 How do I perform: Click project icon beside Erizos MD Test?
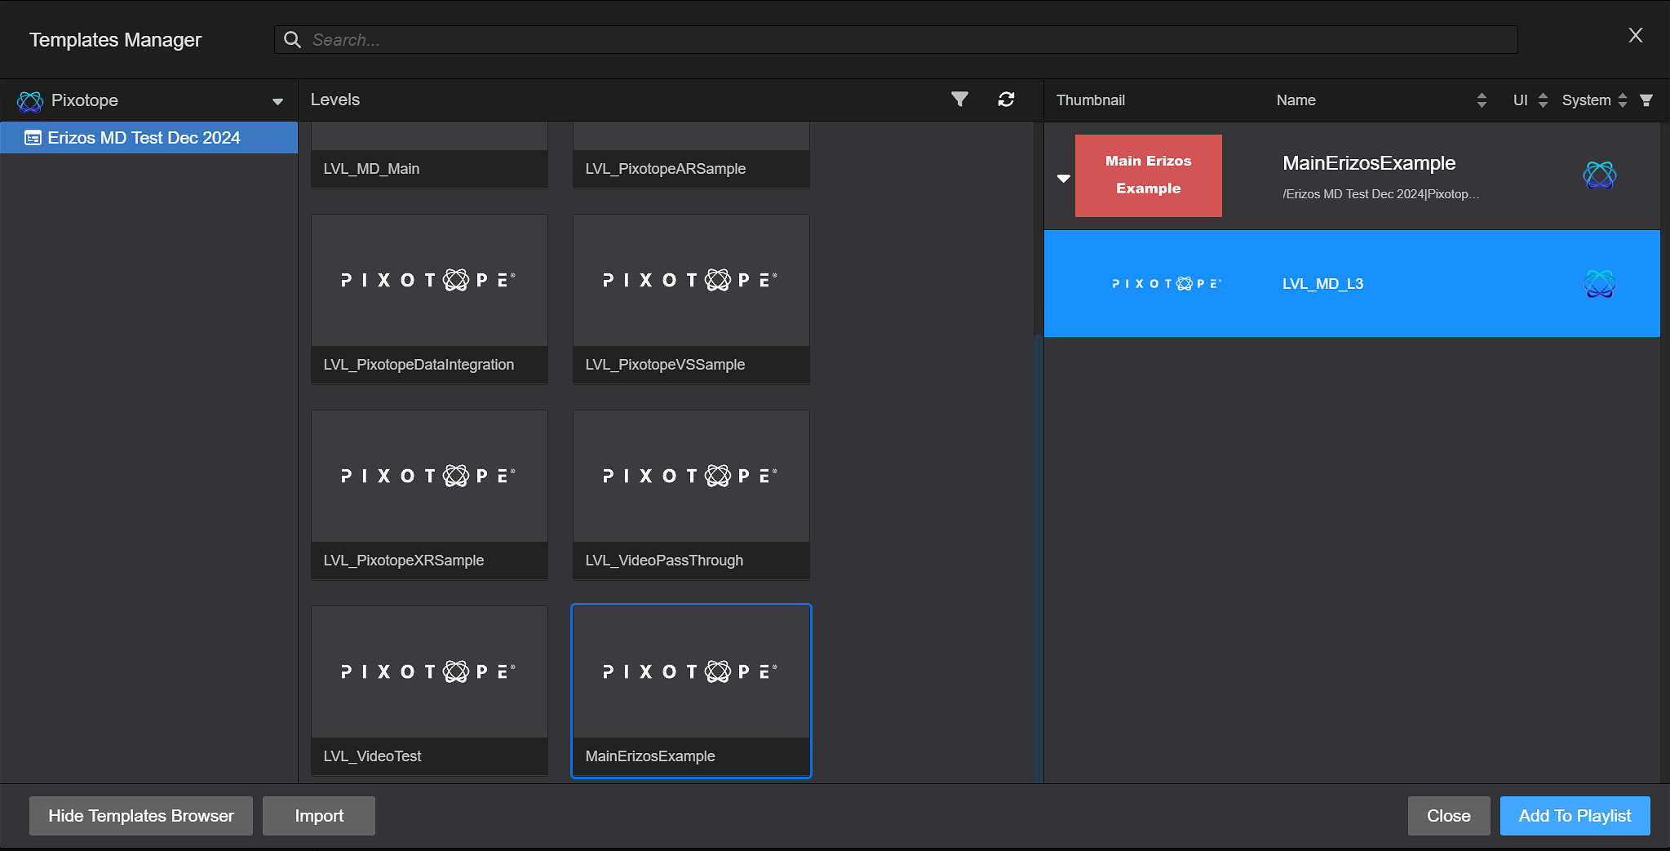[33, 138]
